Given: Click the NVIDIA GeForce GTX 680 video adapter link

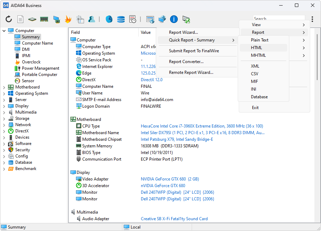Looking at the screenshot, I should (170, 179).
